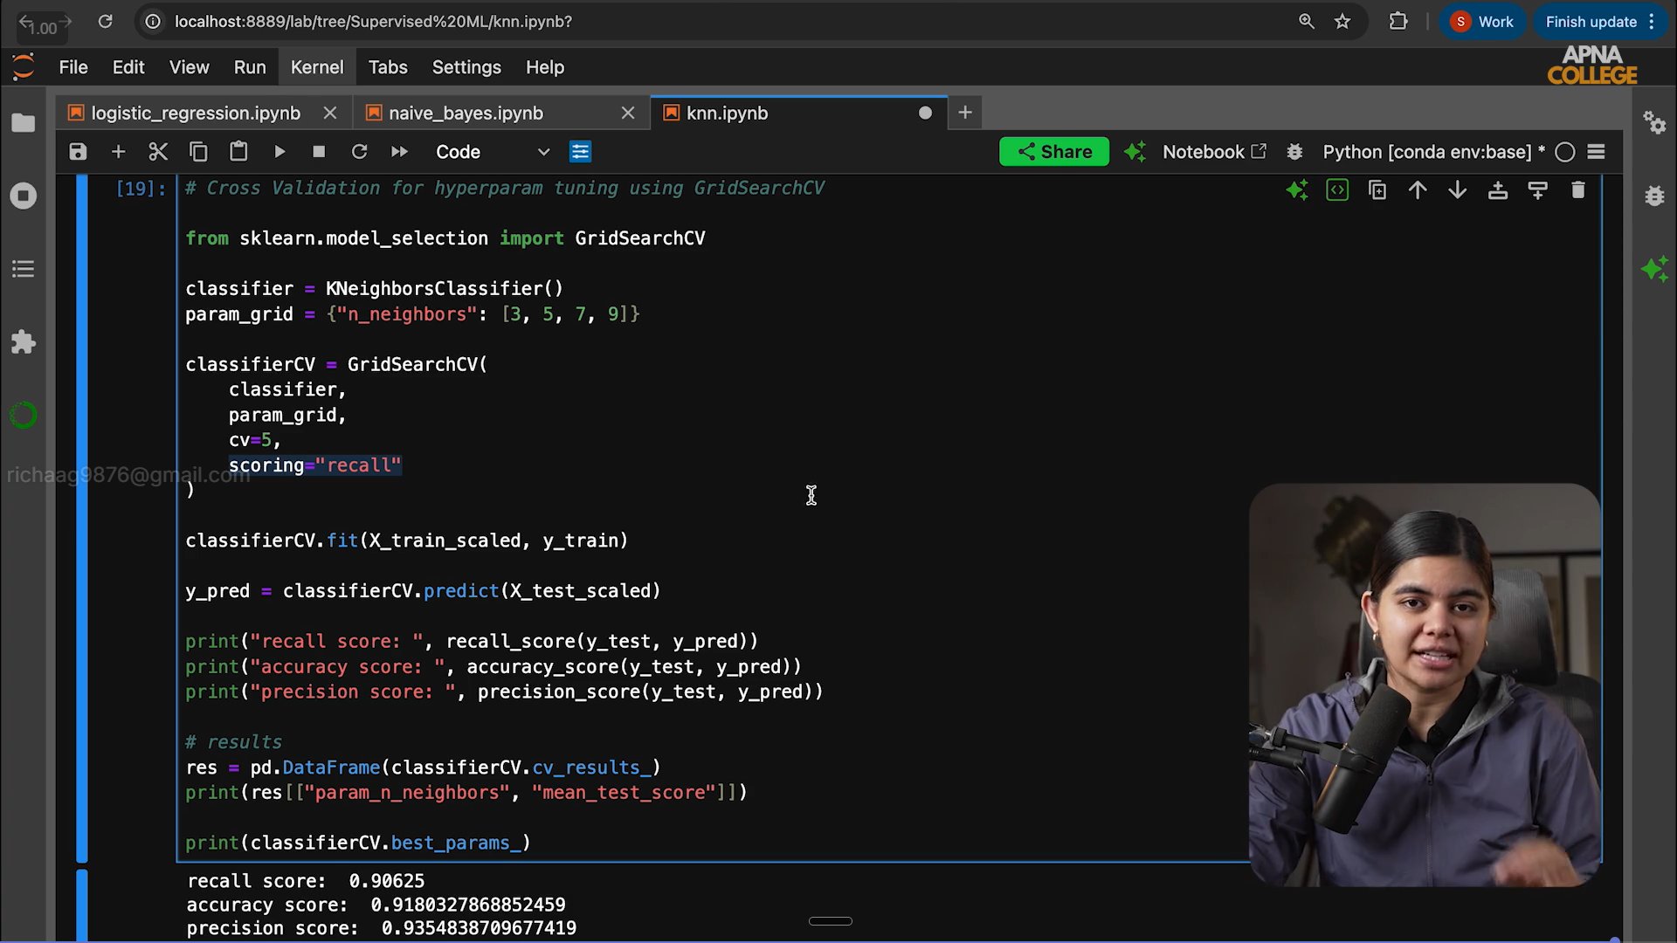Open the extension manager puzzle icon
This screenshot has height=943, width=1677.
pyautogui.click(x=24, y=341)
